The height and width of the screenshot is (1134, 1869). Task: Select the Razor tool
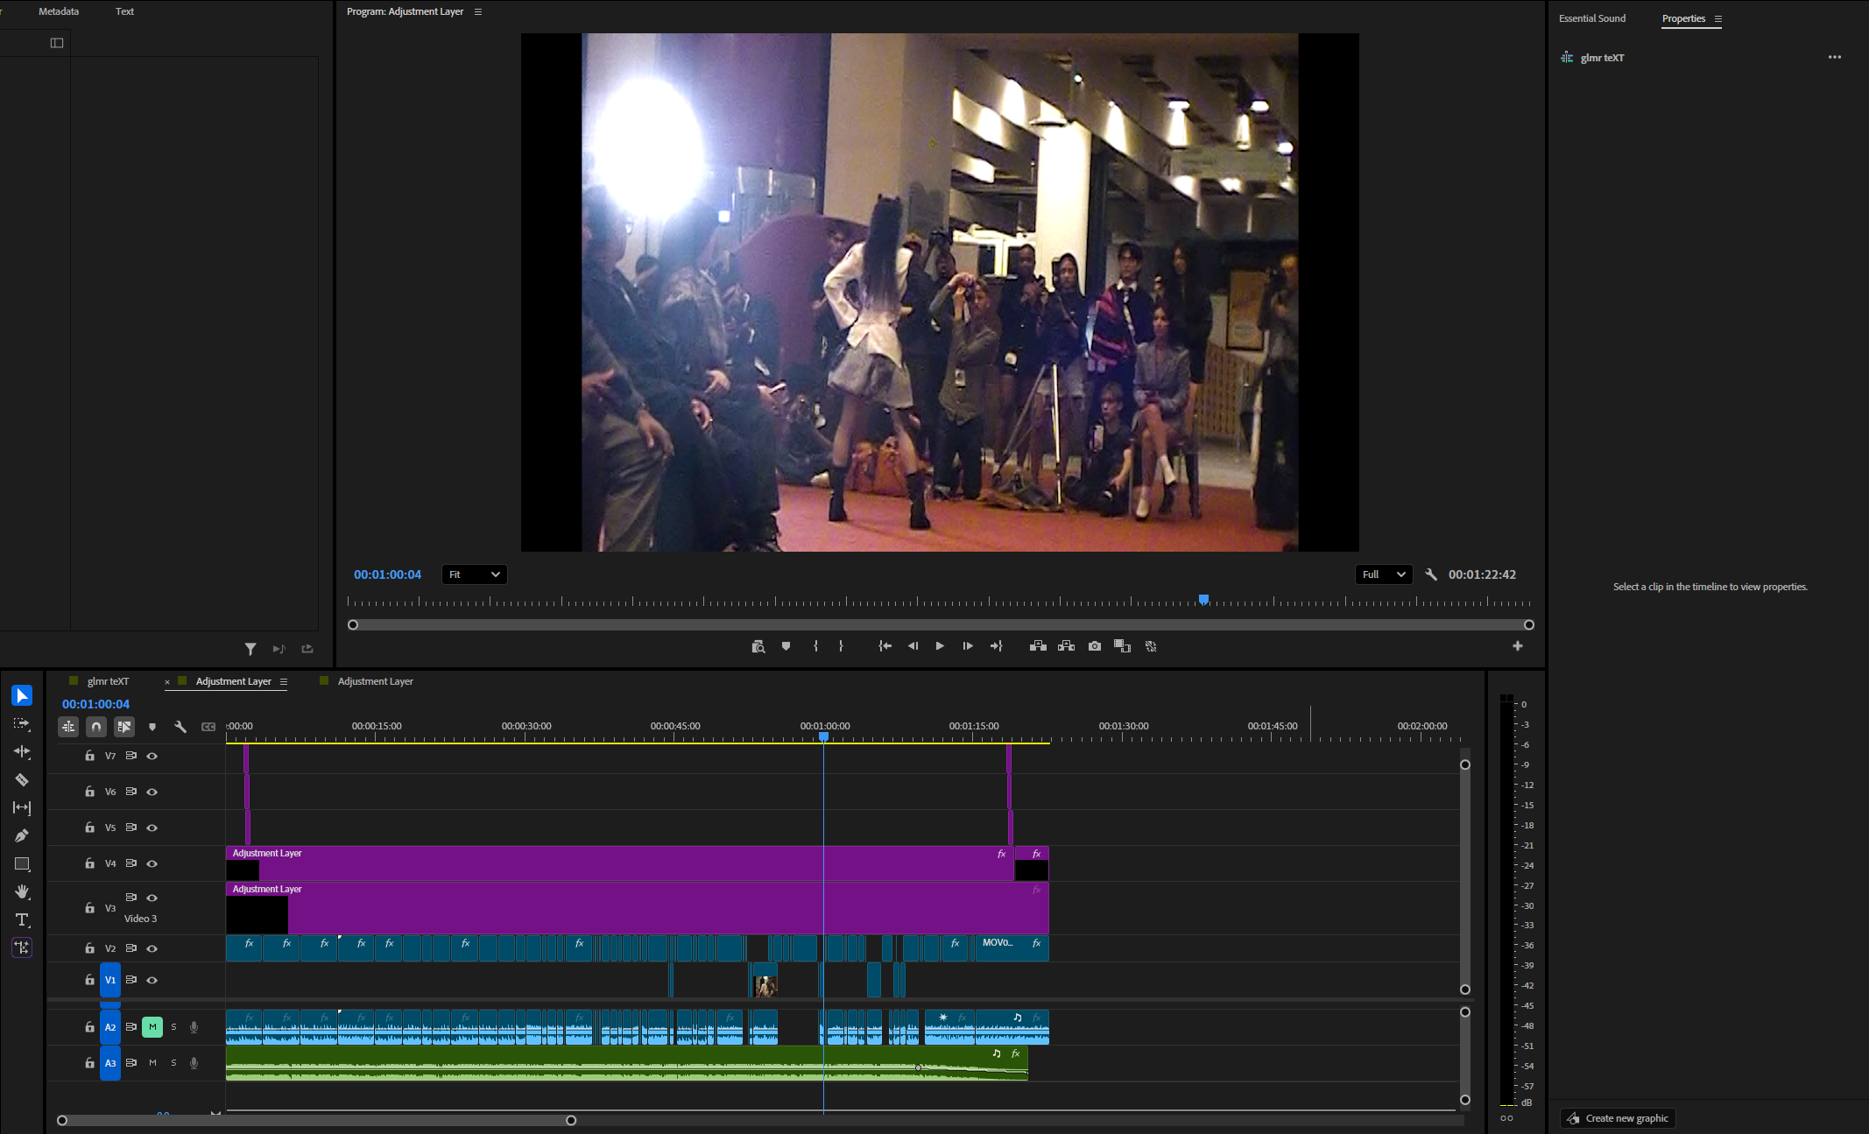coord(22,779)
